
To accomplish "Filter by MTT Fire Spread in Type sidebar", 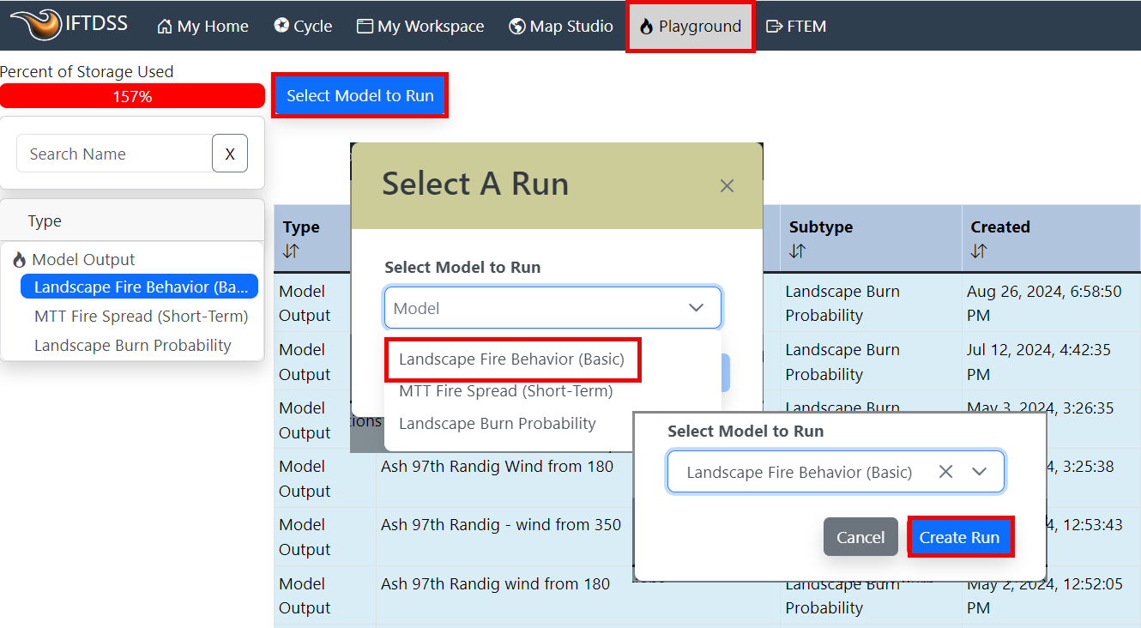I will (x=141, y=317).
